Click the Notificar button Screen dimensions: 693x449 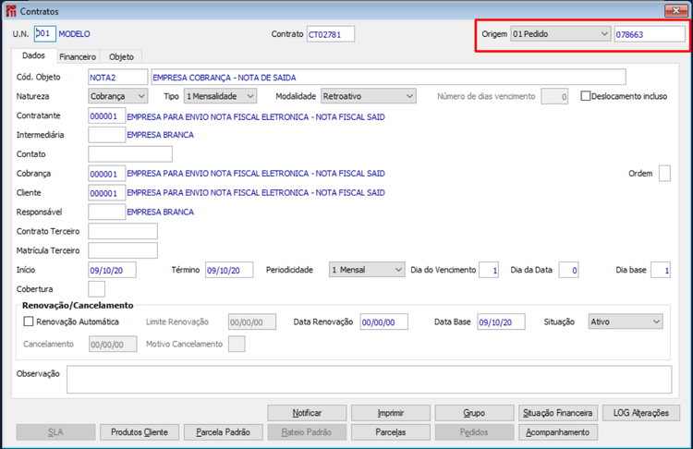(x=307, y=413)
